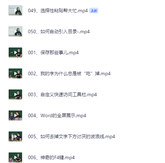This screenshot has width=165, height=163.
Task: Open file 006、神奇的F4键.mp4
Action: 51,157
